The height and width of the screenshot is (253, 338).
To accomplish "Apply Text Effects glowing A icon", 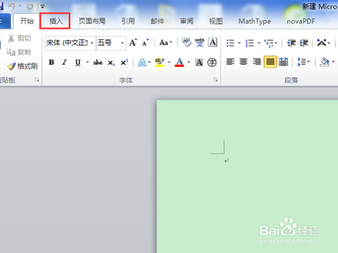I will [142, 62].
